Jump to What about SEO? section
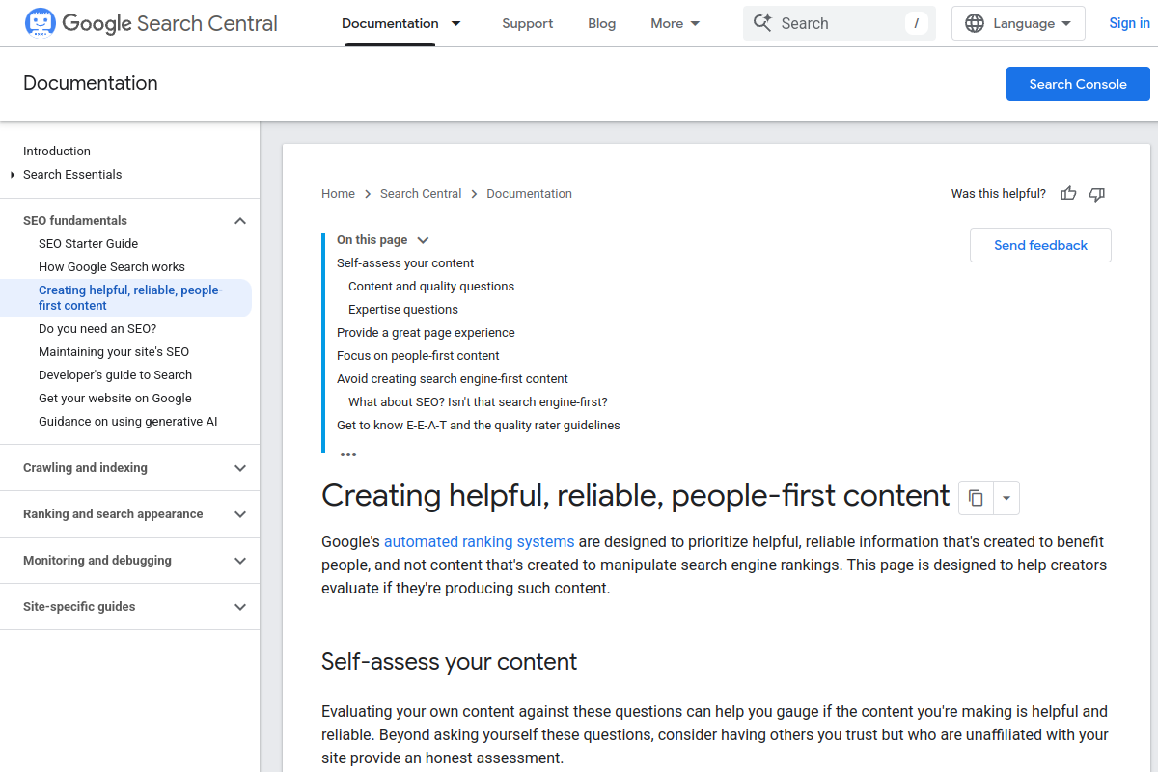Screen dimensions: 1158x772 (478, 402)
